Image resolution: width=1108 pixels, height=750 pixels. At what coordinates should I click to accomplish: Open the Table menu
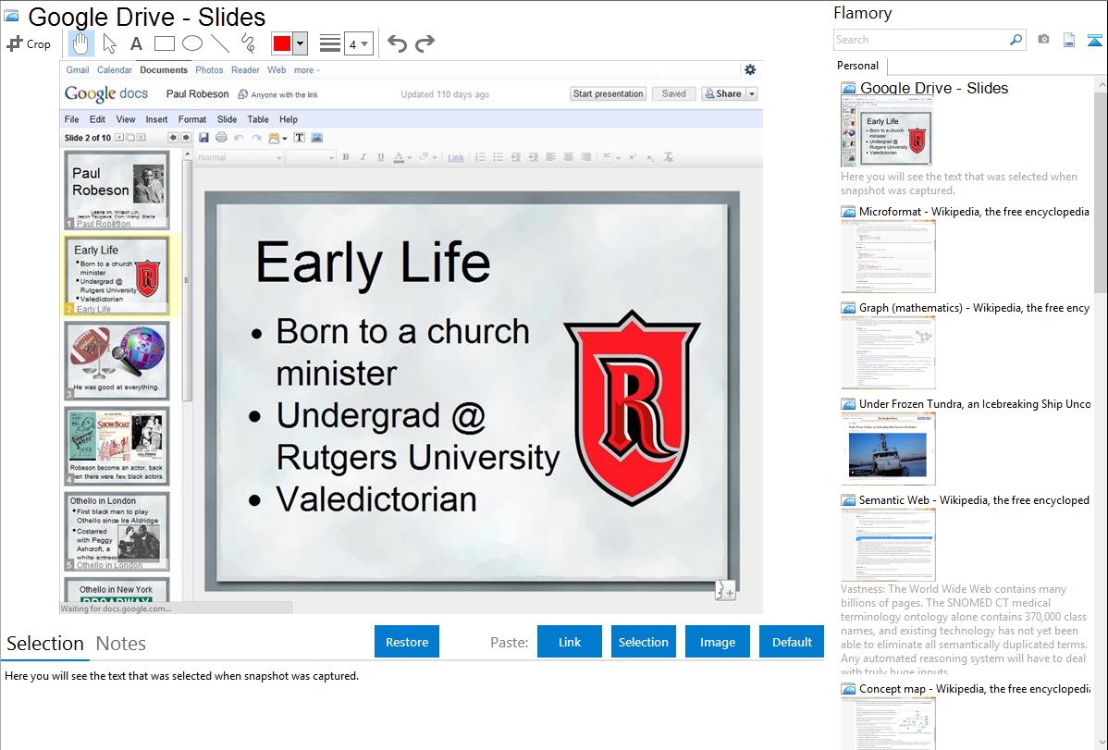point(258,119)
